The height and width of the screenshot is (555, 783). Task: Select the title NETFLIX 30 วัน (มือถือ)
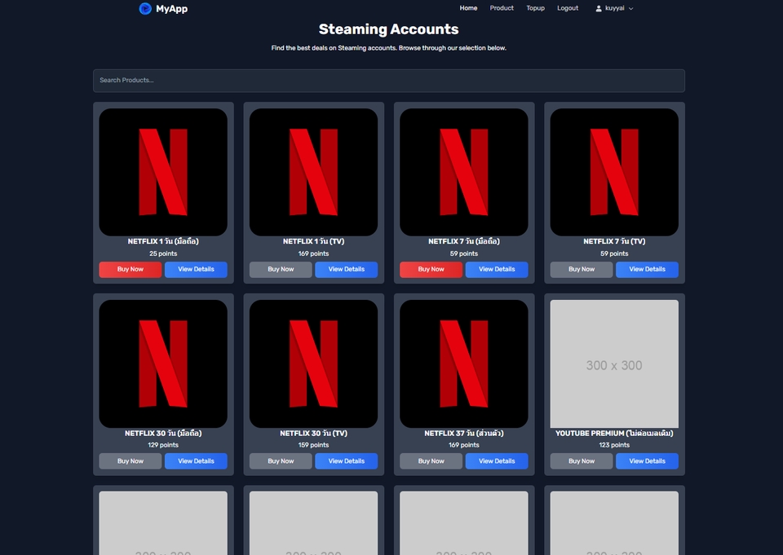163,434
